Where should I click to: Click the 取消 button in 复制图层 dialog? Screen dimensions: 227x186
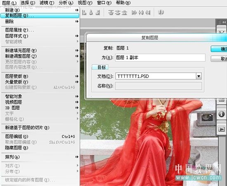219,59
